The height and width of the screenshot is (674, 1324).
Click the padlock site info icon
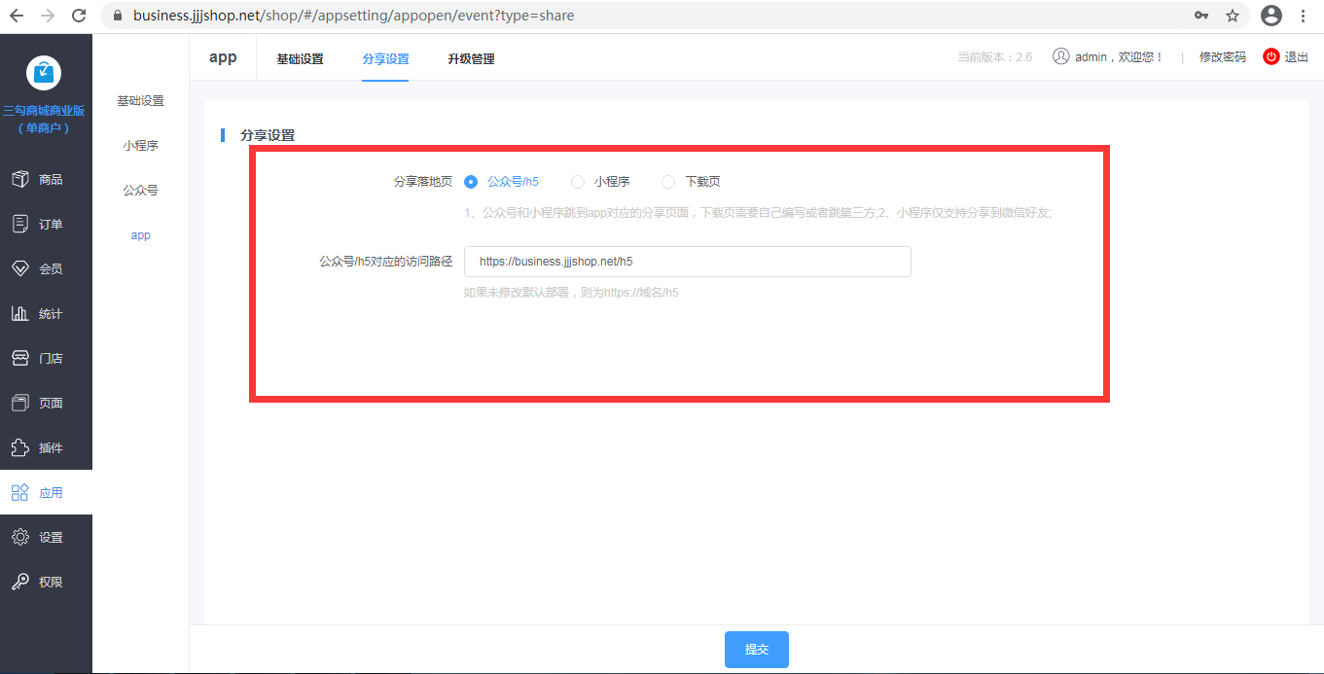[x=118, y=16]
